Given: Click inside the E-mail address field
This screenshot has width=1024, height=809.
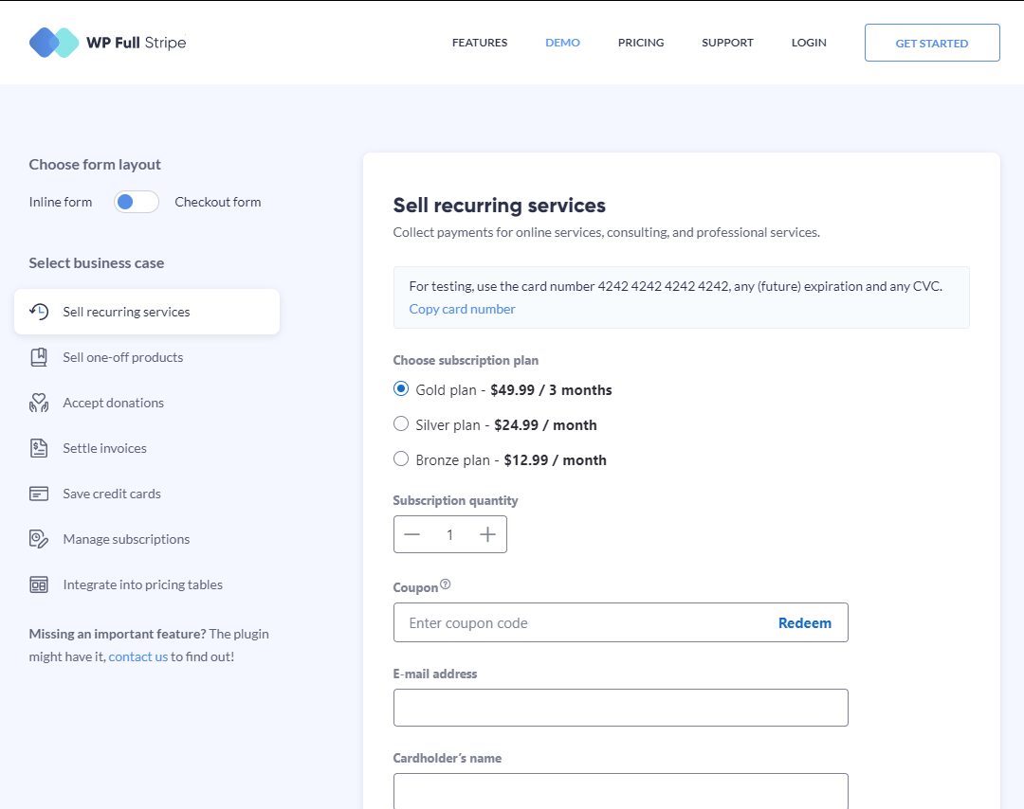Looking at the screenshot, I should (x=620, y=707).
